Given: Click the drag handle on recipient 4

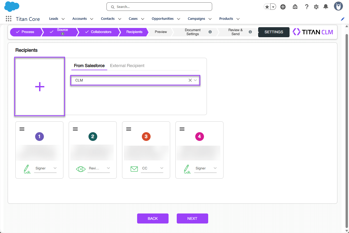Looking at the screenshot, I should click(182, 129).
